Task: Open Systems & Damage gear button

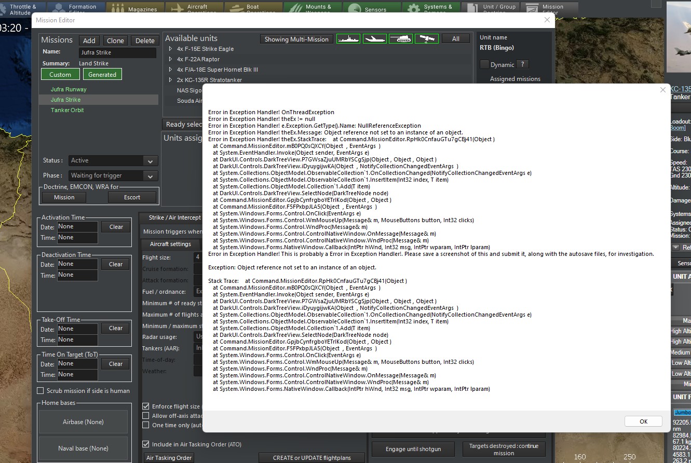Action: tap(431, 8)
